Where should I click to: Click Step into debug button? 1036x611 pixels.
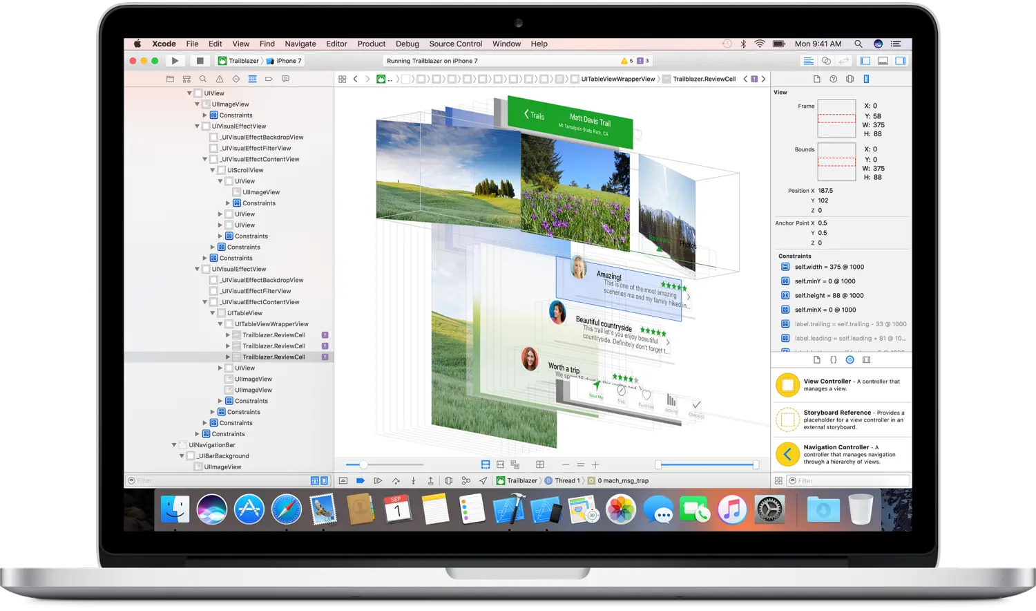click(x=413, y=480)
